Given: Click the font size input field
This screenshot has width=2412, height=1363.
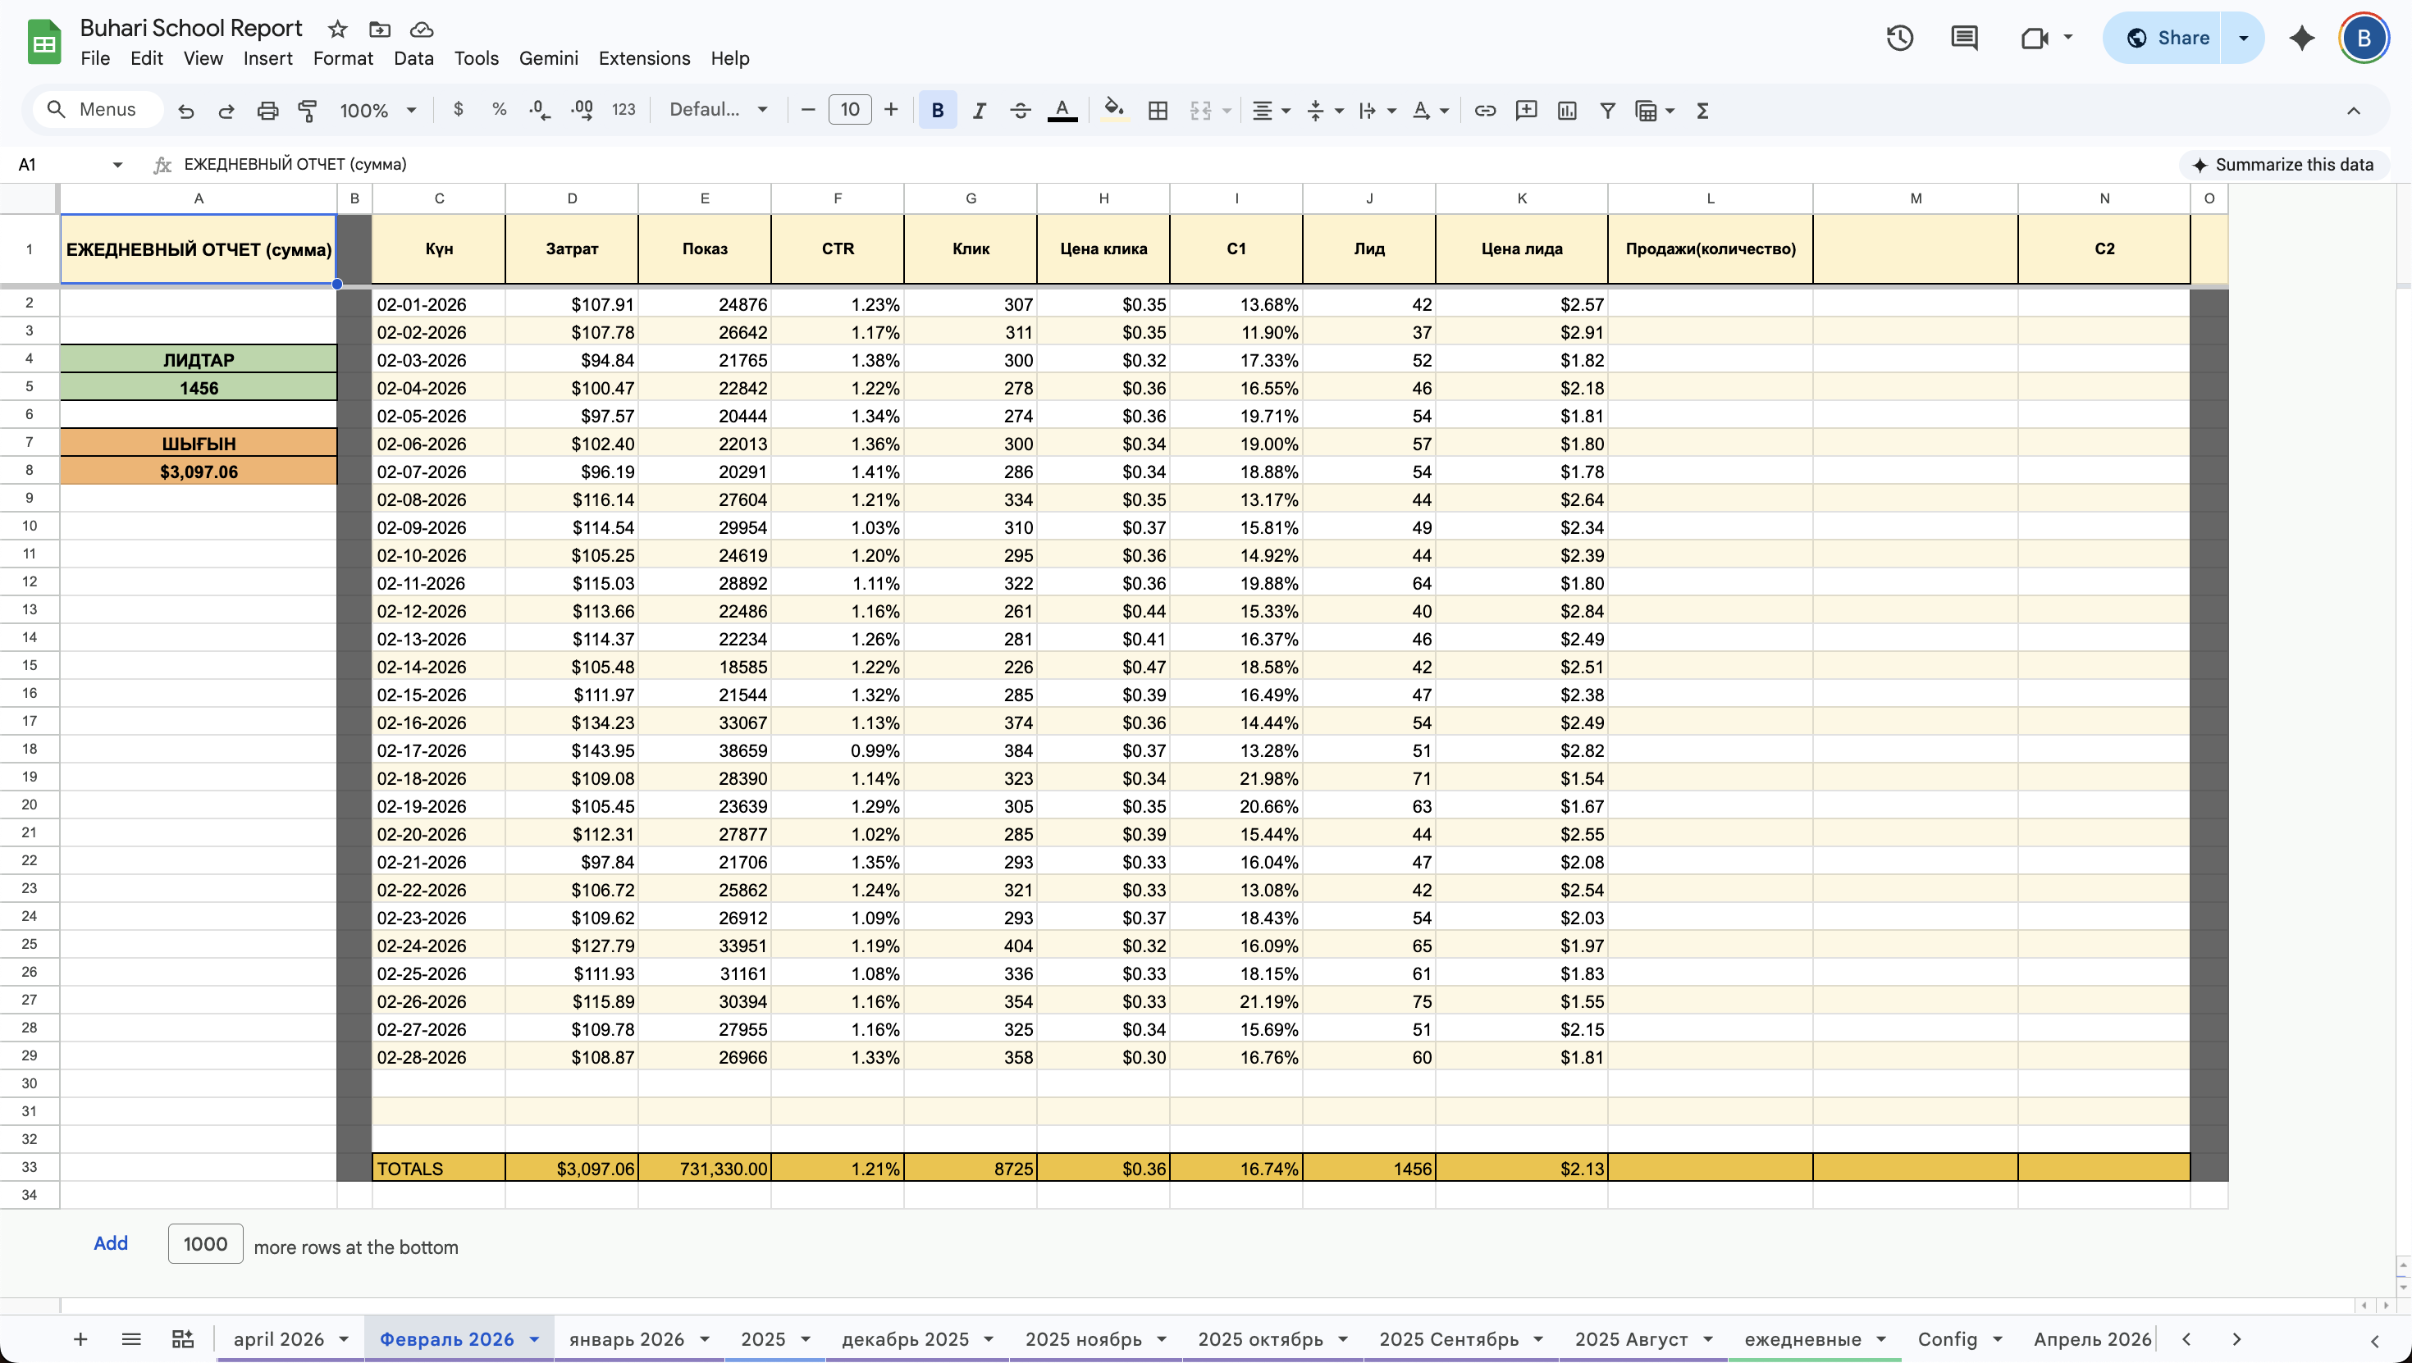Looking at the screenshot, I should click(849, 111).
